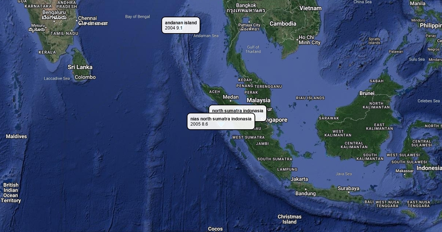442x232 pixels.
Task: Click the WEST KALIMANTAN label
Action: click(338, 133)
